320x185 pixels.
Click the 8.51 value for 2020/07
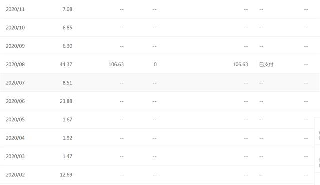(67, 83)
